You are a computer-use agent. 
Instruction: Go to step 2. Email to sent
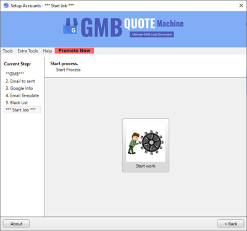coord(20,81)
